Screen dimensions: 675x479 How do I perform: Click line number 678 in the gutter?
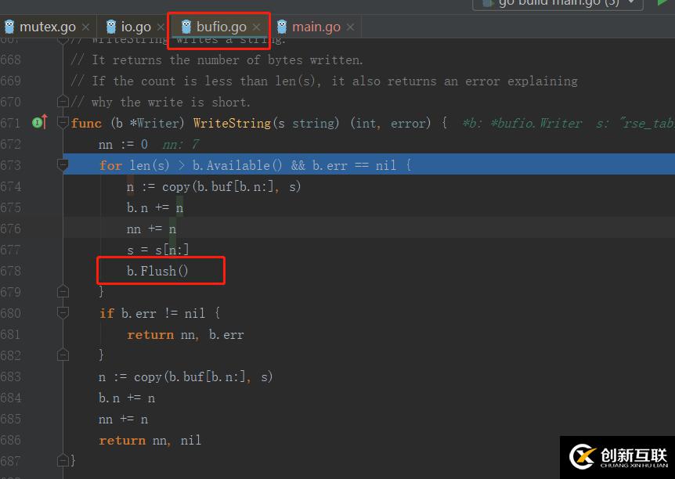point(11,271)
